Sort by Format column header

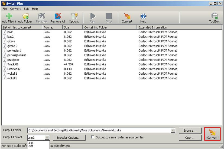(52, 27)
